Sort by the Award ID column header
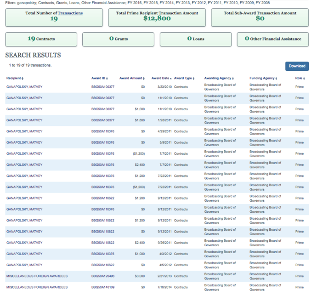The image size is (317, 295). 100,78
